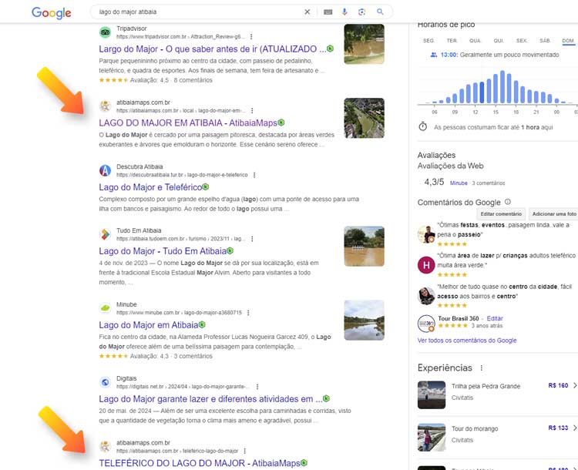Open three-dot menu for teleférico atibaiamaps result
The width and height of the screenshot is (578, 470).
tap(245, 451)
